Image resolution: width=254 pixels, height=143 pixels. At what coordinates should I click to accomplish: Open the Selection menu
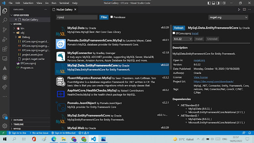click(x=28, y=3)
